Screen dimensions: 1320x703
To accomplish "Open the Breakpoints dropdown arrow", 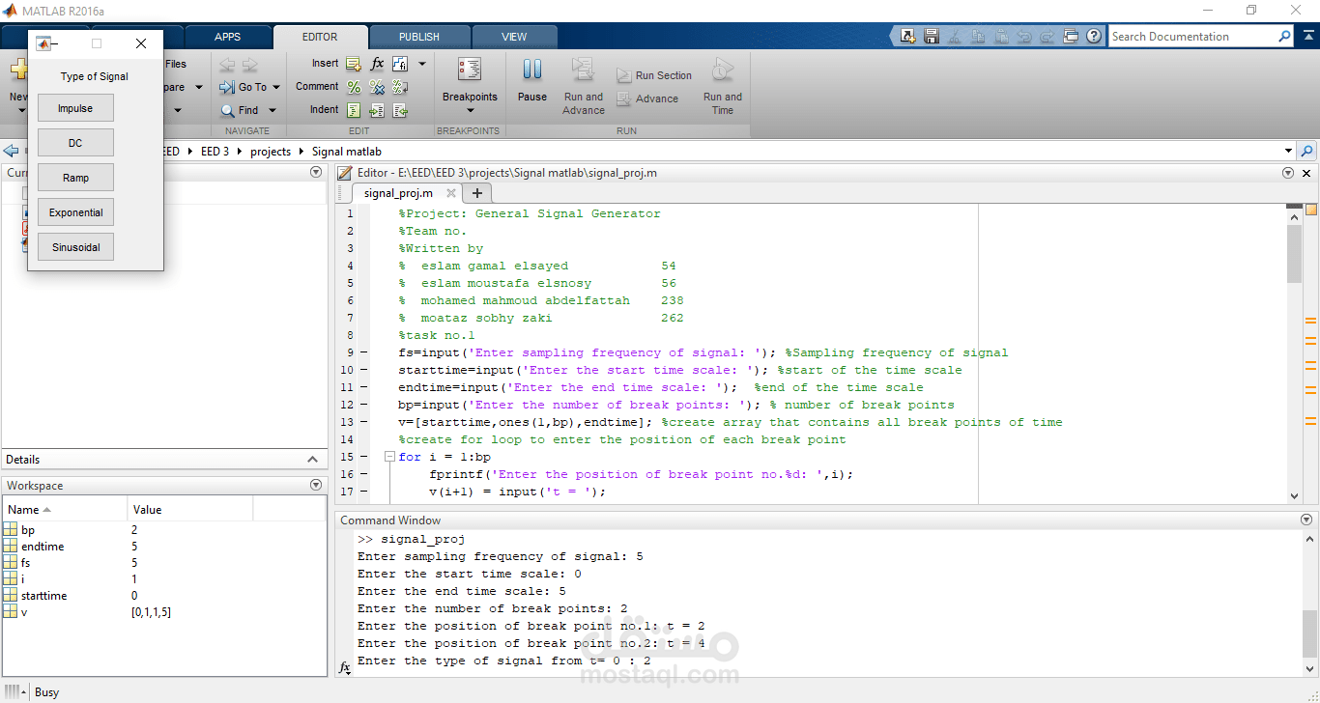I will [470, 110].
